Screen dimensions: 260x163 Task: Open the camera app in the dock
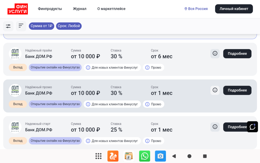coord(160,156)
